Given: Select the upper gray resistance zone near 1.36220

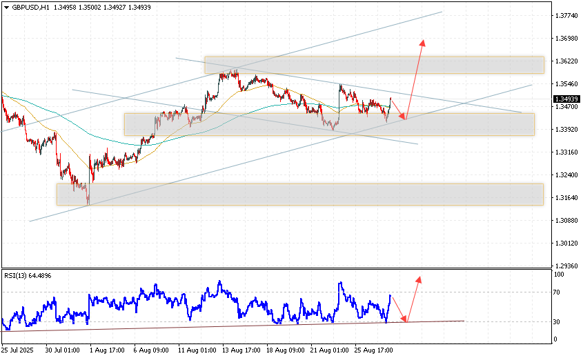Looking at the screenshot, I should click(x=374, y=65).
